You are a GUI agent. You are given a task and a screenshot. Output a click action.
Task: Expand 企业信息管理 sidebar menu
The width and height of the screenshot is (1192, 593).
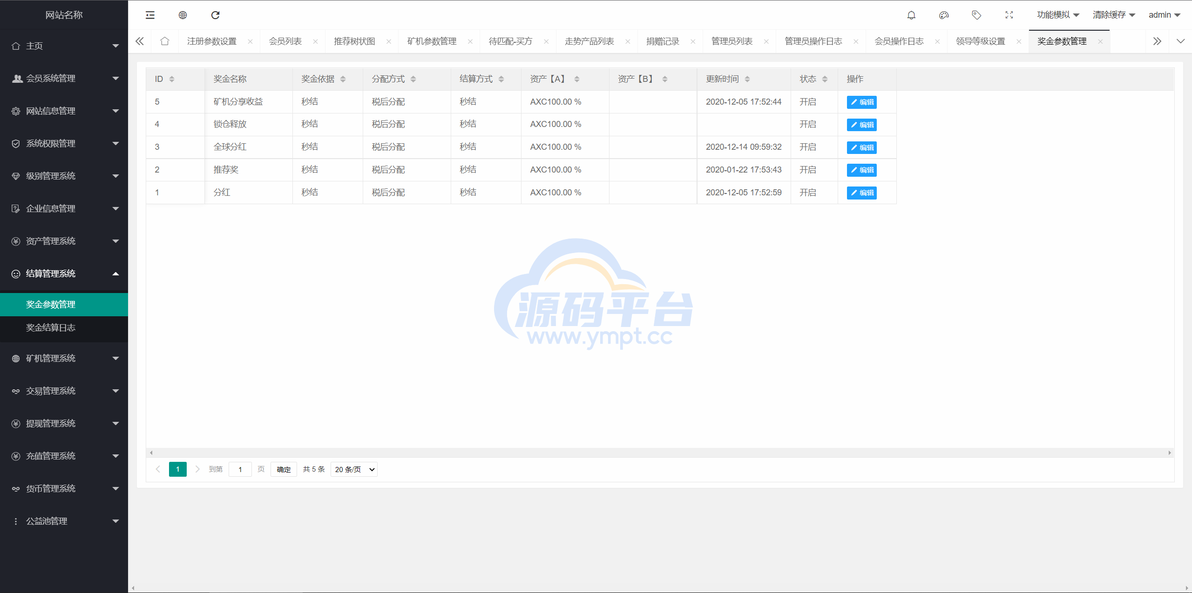point(64,208)
